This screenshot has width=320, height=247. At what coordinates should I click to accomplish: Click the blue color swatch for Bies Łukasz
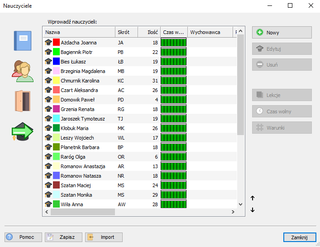pos(57,62)
